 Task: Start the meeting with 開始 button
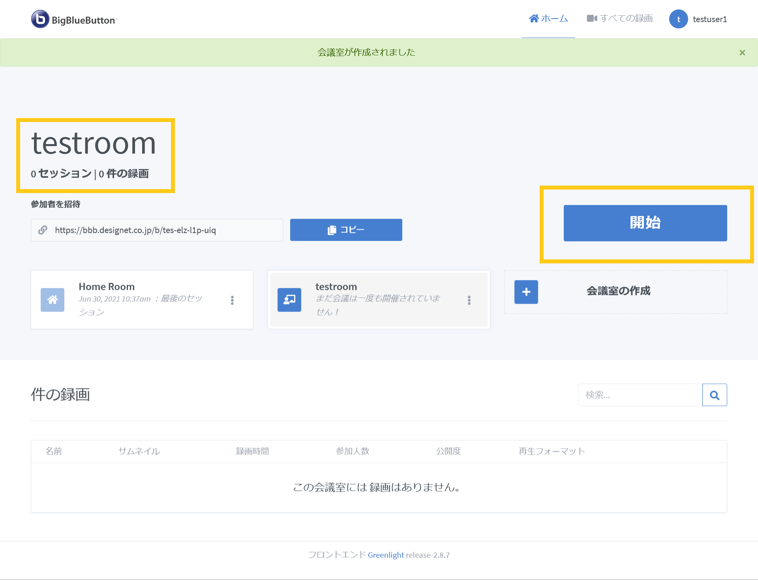[x=645, y=223]
